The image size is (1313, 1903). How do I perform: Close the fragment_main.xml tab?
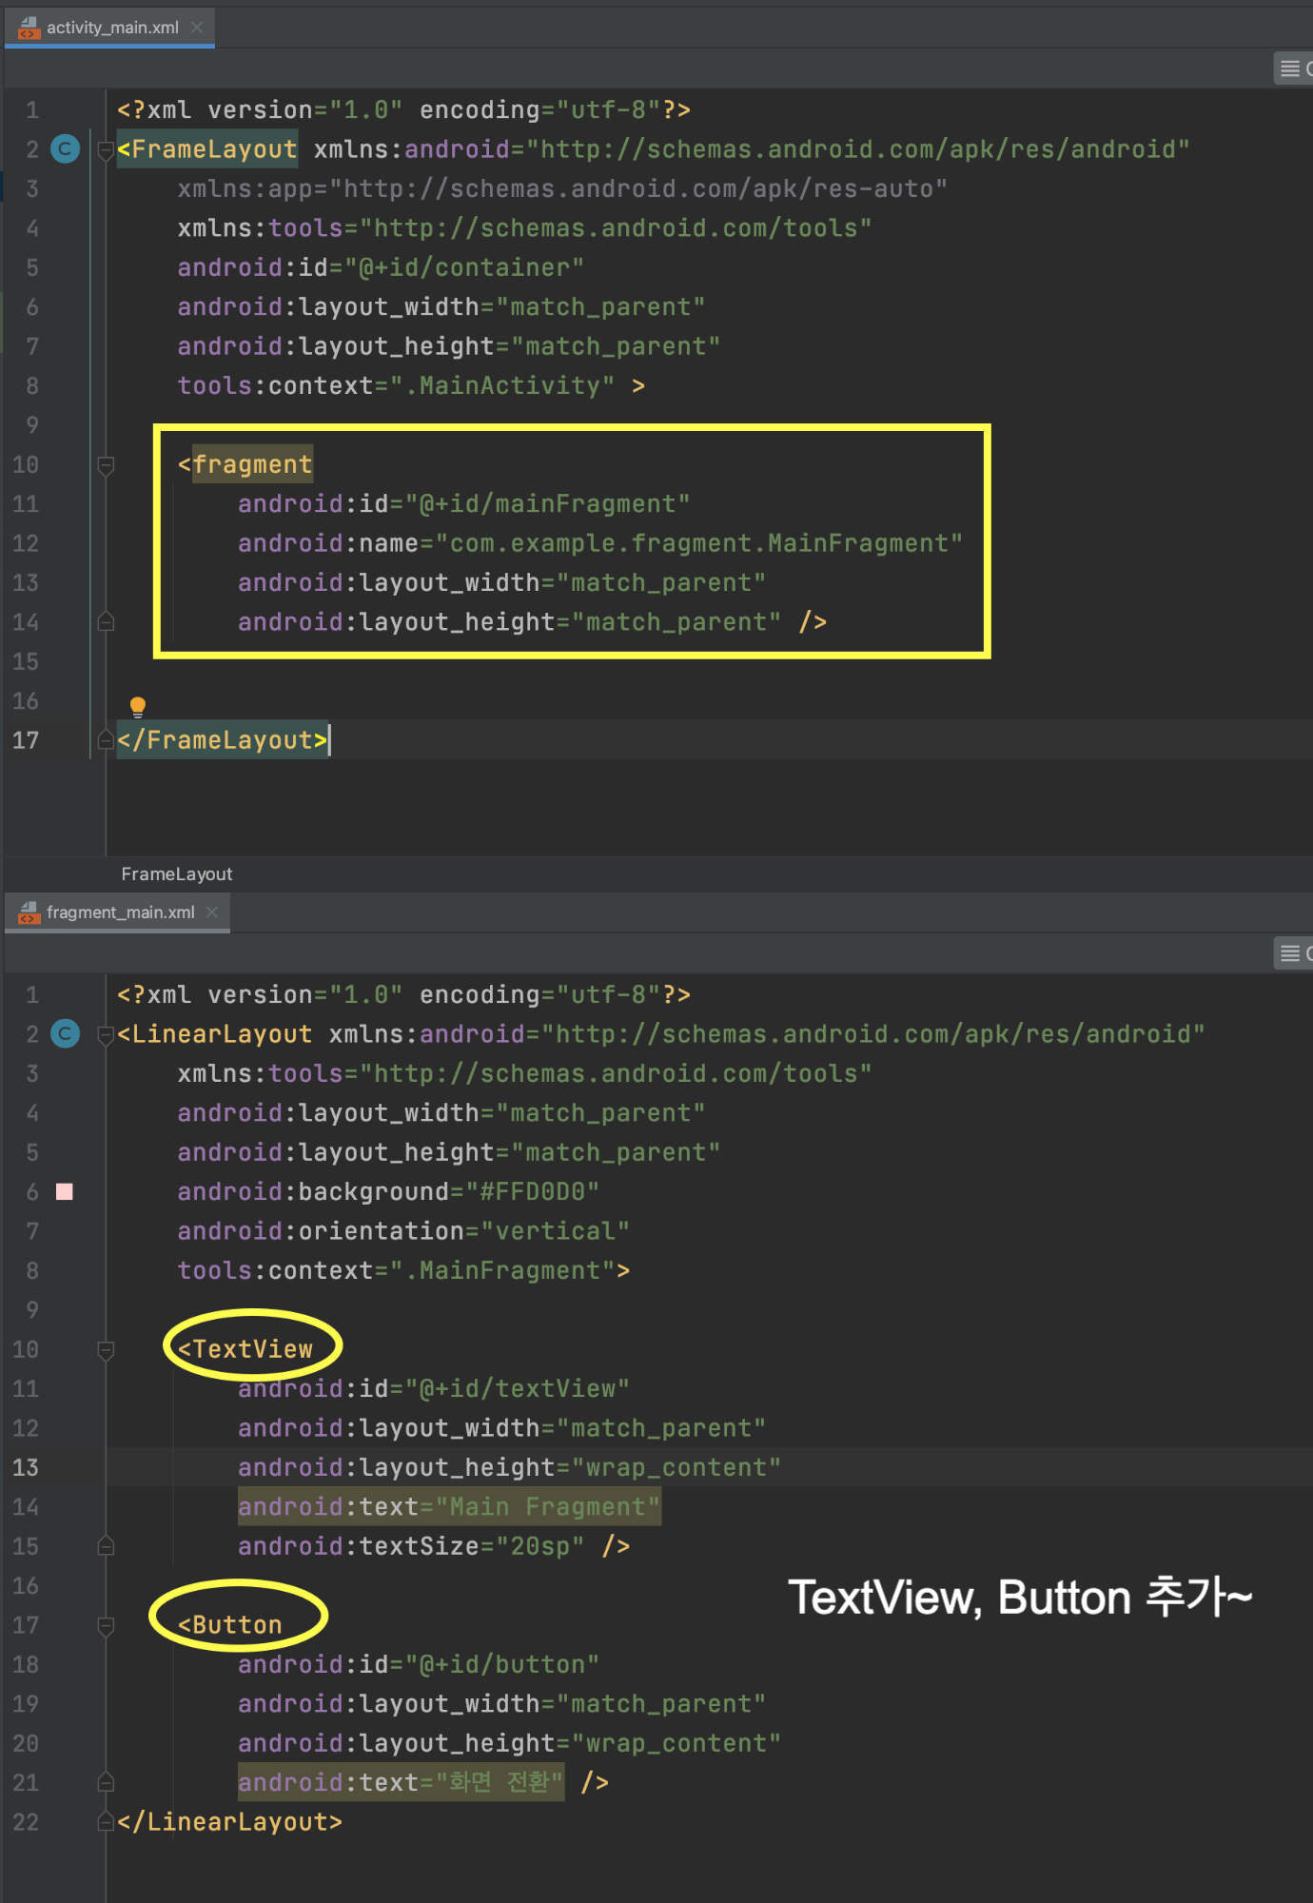pyautogui.click(x=212, y=912)
